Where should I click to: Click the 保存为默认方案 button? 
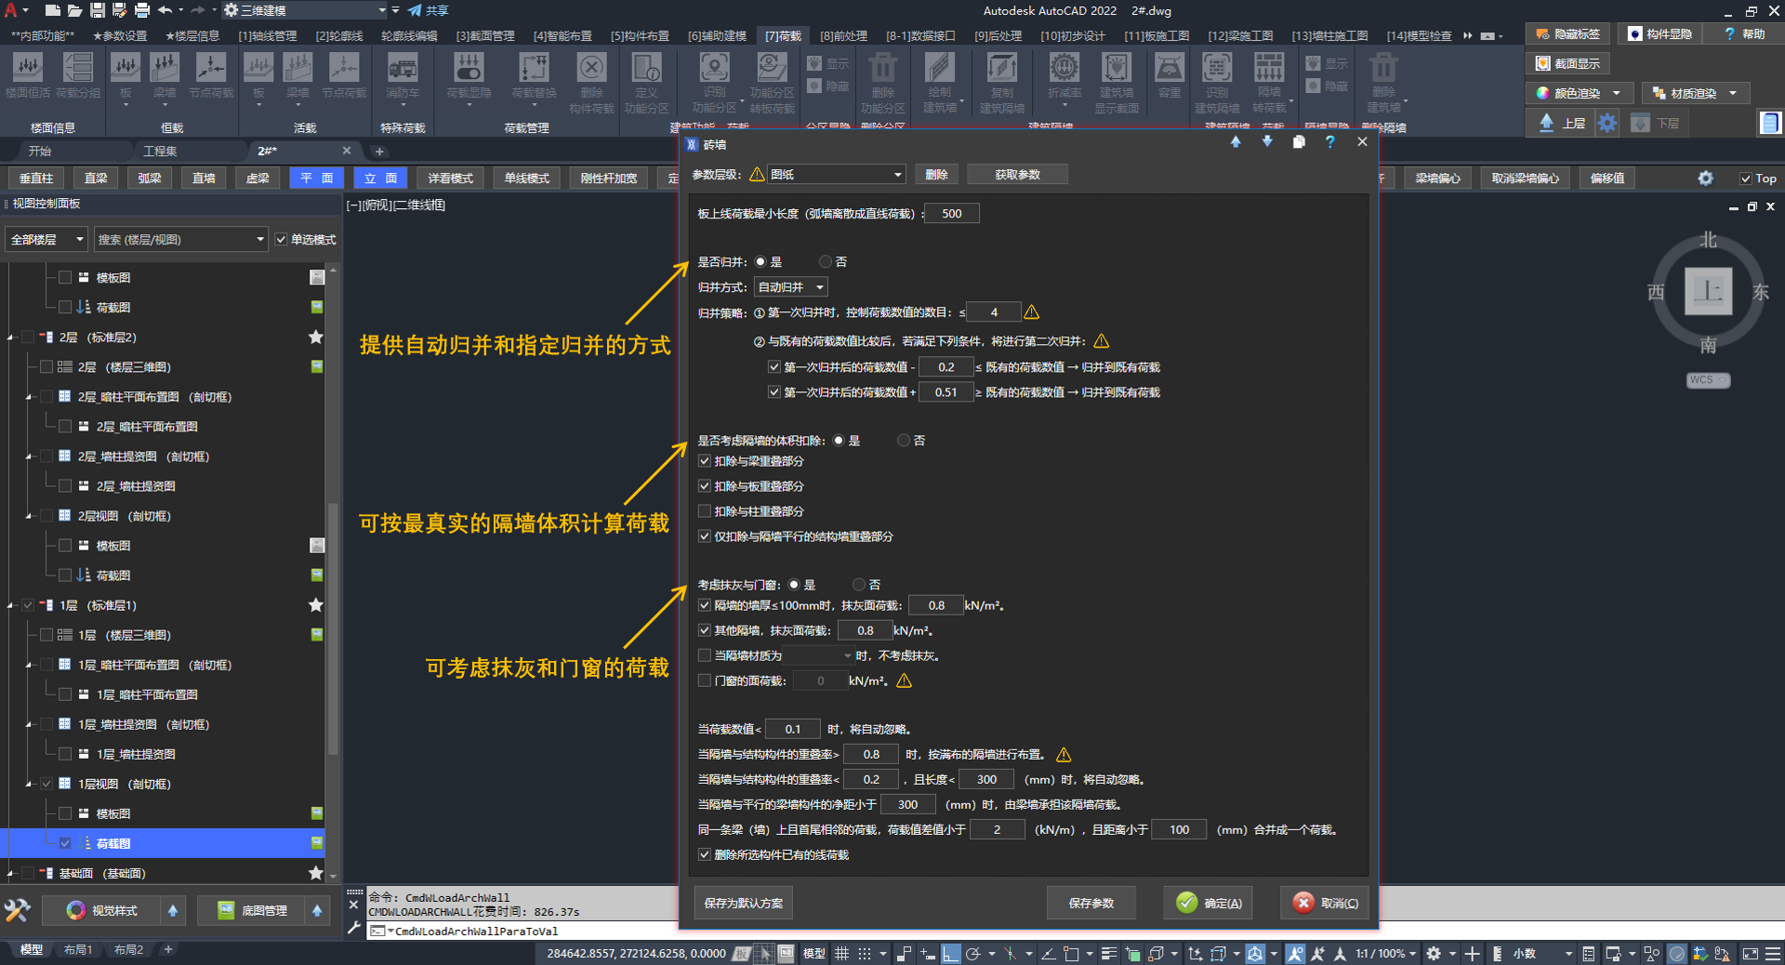(743, 903)
